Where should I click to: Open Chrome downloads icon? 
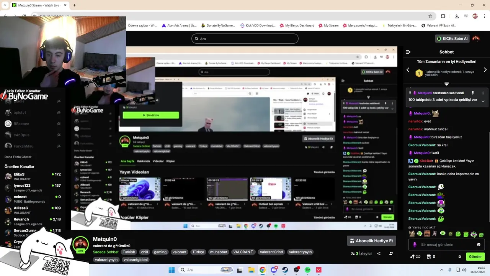pyautogui.click(x=457, y=16)
